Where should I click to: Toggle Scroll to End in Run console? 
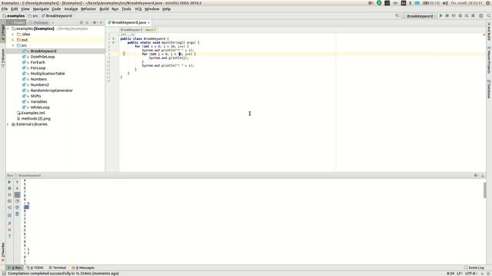point(17,201)
